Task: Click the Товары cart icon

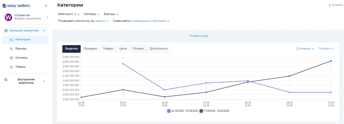Action: (11, 67)
